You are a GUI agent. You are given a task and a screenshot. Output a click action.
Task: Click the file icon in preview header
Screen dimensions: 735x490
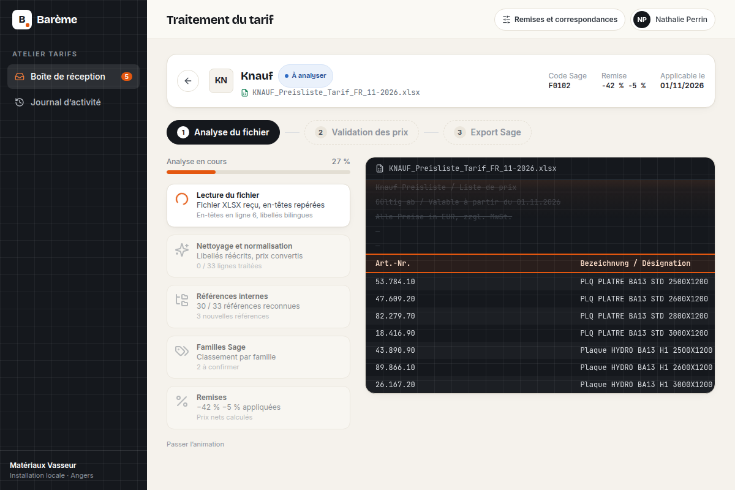pos(380,168)
